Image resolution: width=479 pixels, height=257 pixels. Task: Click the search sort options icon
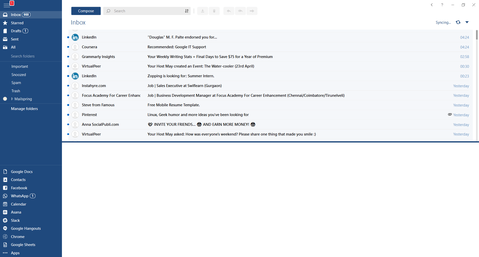(x=187, y=11)
